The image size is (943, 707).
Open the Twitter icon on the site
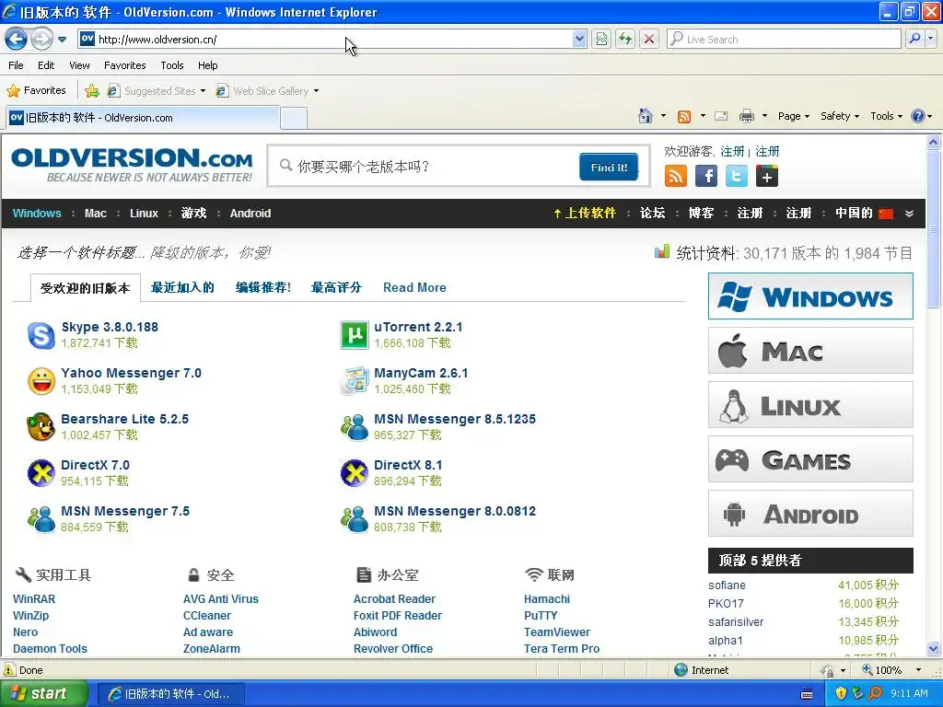(x=736, y=176)
